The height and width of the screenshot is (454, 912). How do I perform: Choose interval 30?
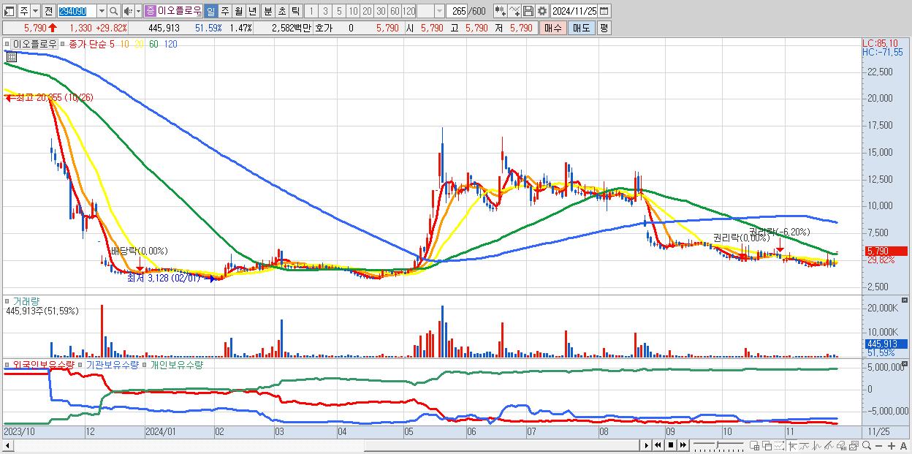(x=381, y=12)
